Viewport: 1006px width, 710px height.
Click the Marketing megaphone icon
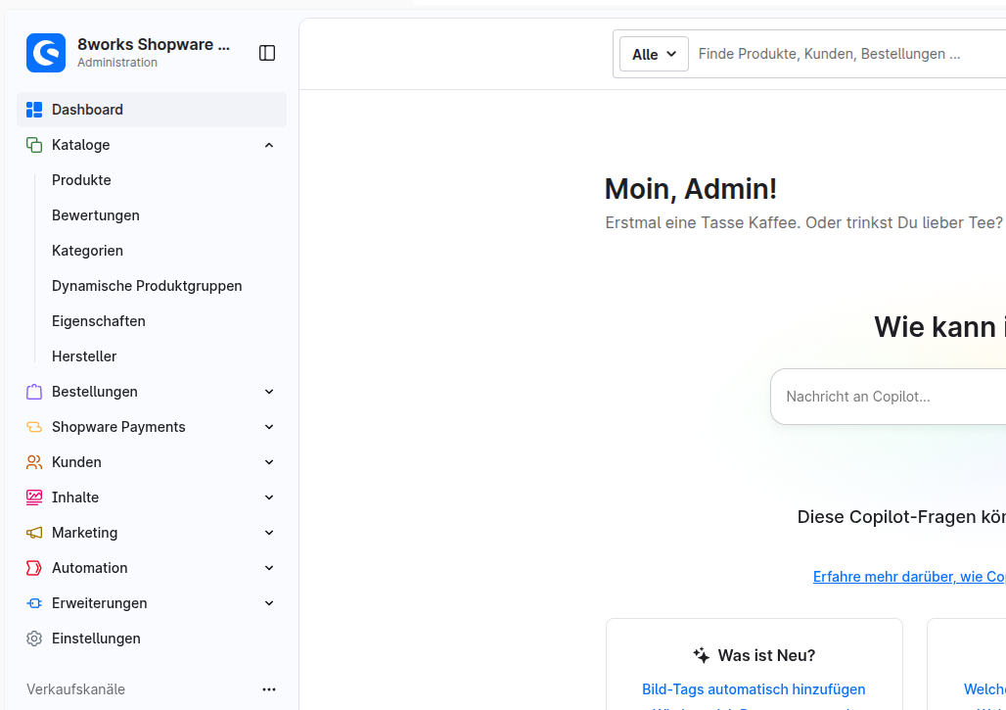[34, 533]
